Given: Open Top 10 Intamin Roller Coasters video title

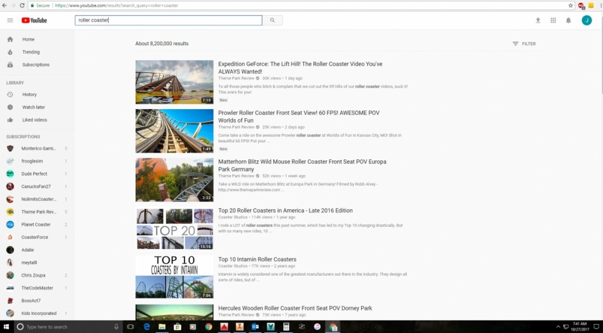Looking at the screenshot, I should point(257,259).
